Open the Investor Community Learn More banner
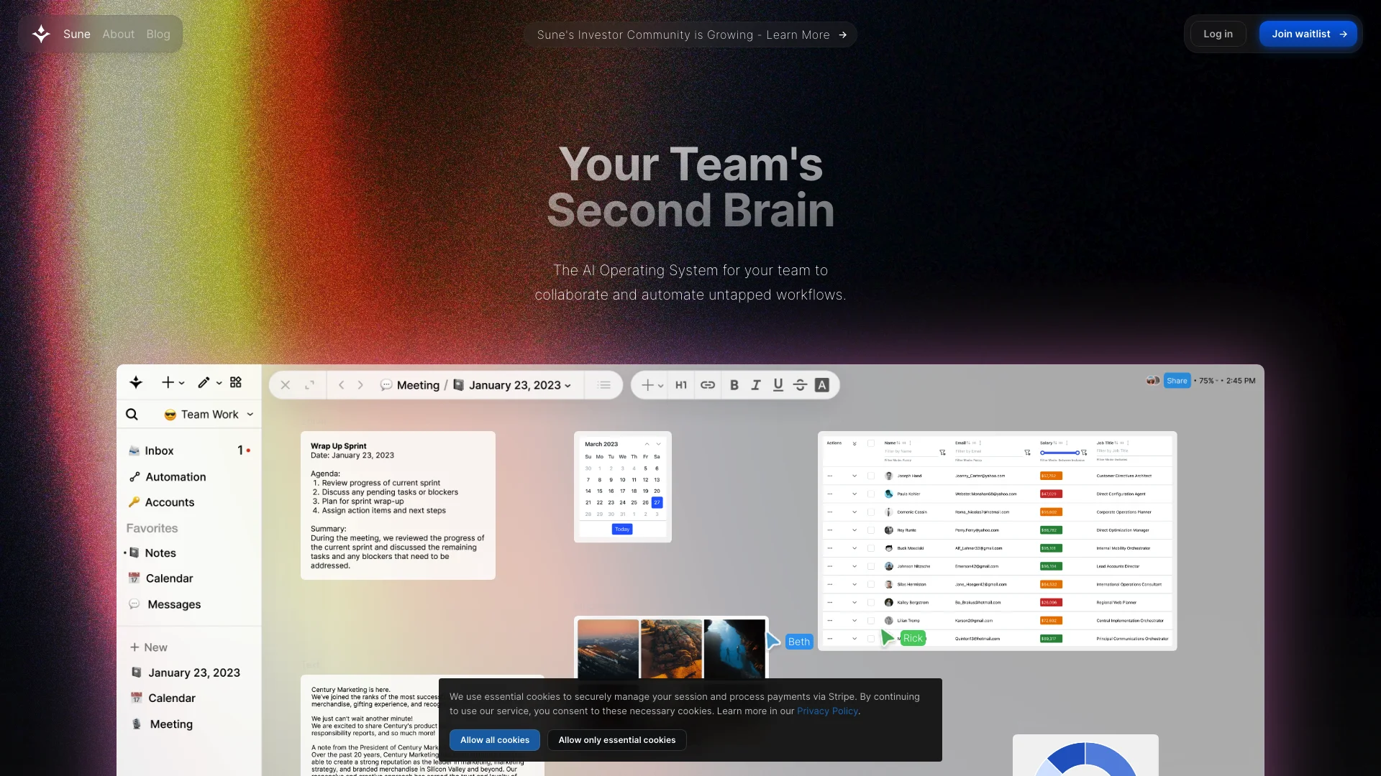This screenshot has height=776, width=1381. (690, 34)
